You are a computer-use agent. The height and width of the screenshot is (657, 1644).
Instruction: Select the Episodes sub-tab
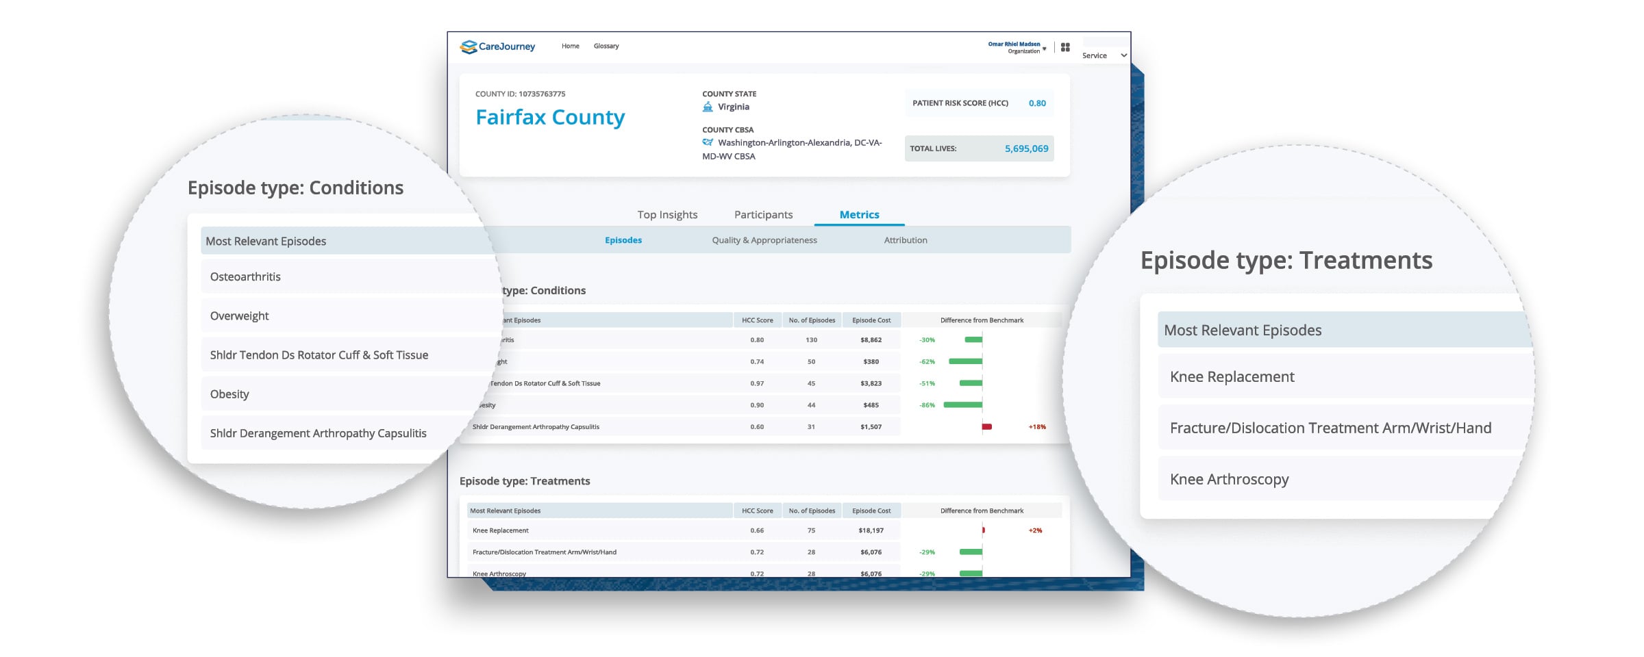[x=623, y=240]
